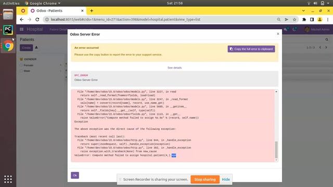The width and height of the screenshot is (333, 187).
Task: Click the traceback scrollbar thumb
Action: pyautogui.click(x=276, y=150)
